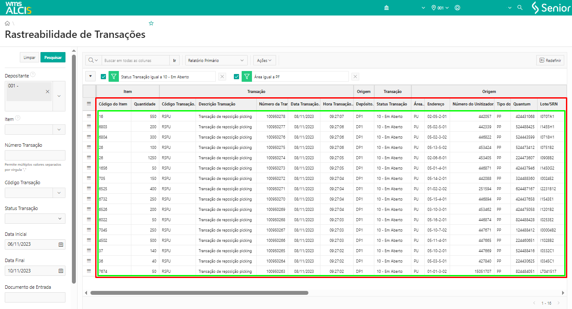Open the Status Transação select box
572x309 pixels.
pos(35,219)
